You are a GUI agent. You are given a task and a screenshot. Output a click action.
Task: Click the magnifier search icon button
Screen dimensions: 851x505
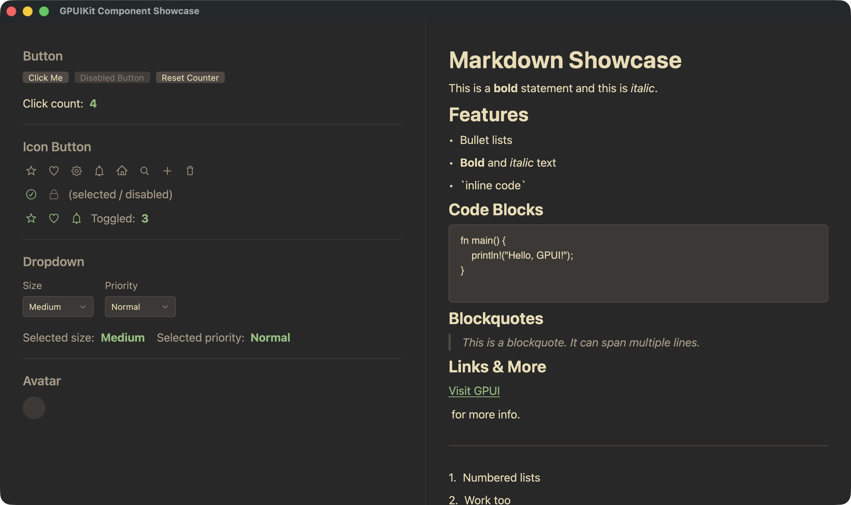click(x=144, y=171)
